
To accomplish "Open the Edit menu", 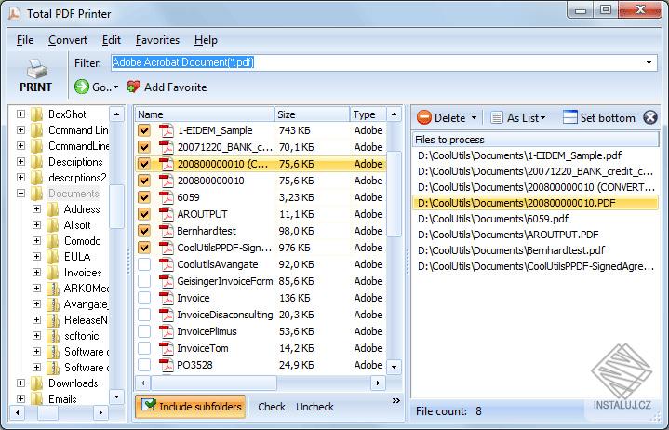I will [x=112, y=40].
